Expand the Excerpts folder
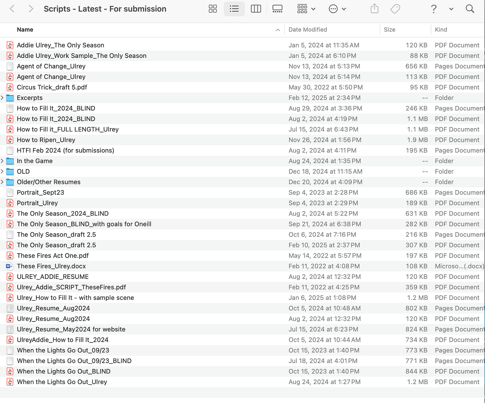Screen dimensions: 485x403 tap(2, 98)
